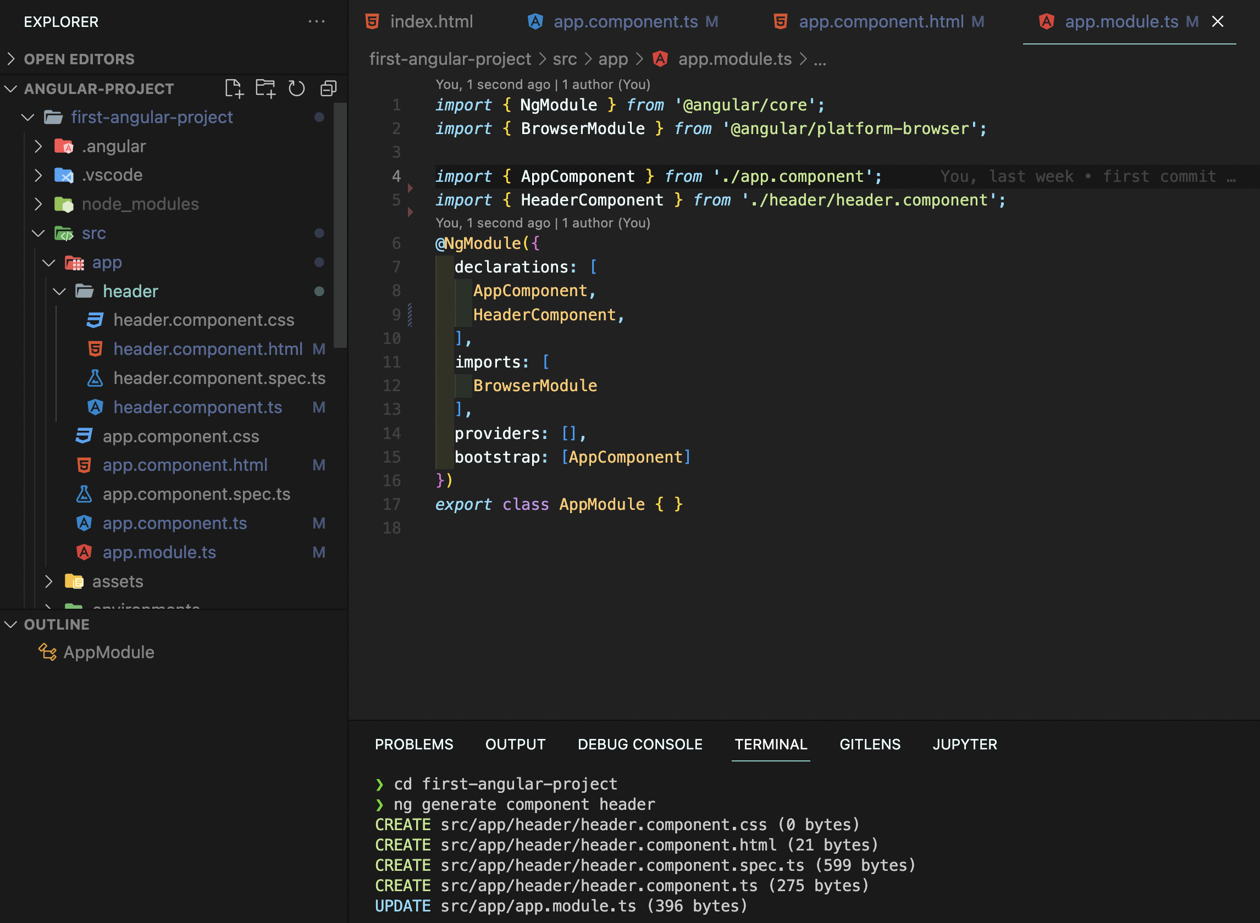
Task: Switch to the Problems panel tab
Action: (x=413, y=744)
